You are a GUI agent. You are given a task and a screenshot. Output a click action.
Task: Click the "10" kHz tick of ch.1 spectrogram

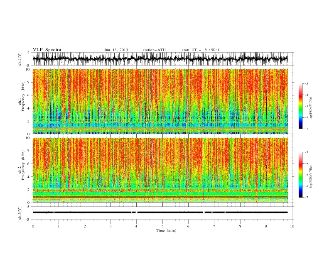[x=28, y=69]
